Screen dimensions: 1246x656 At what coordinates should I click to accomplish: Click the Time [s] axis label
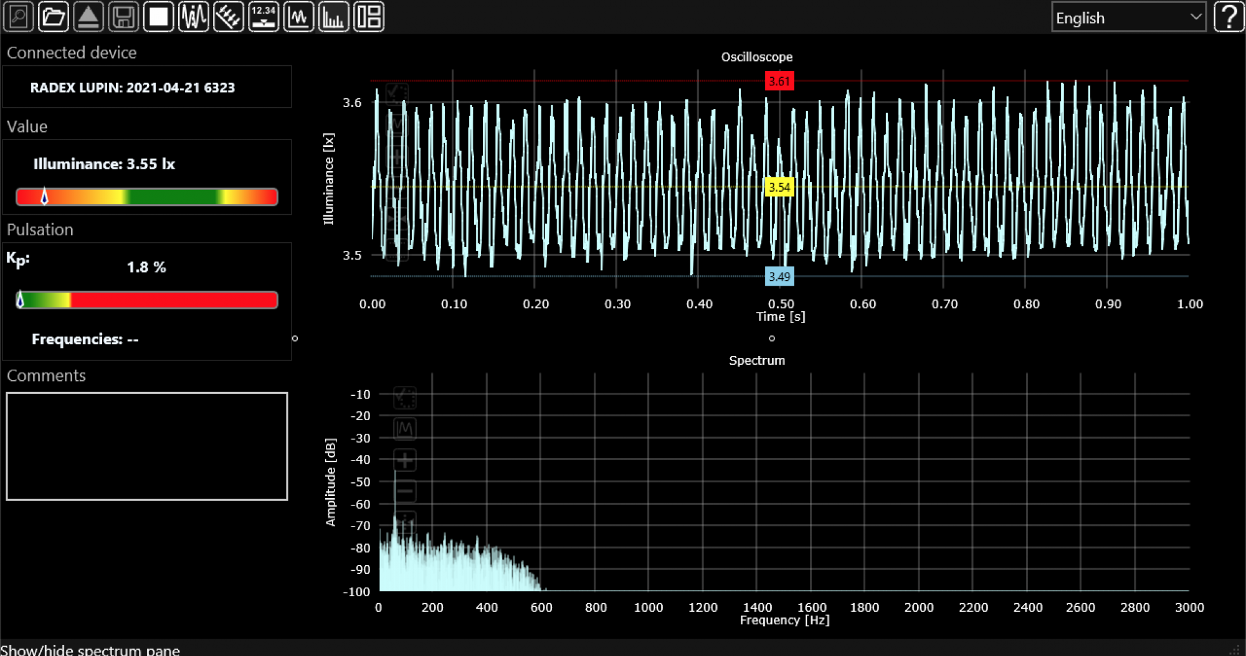tap(781, 317)
